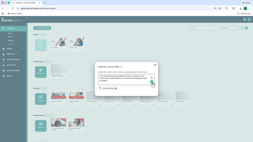Open the Analytics Dashboard card
The height and width of the screenshot is (142, 253).
tap(76, 99)
